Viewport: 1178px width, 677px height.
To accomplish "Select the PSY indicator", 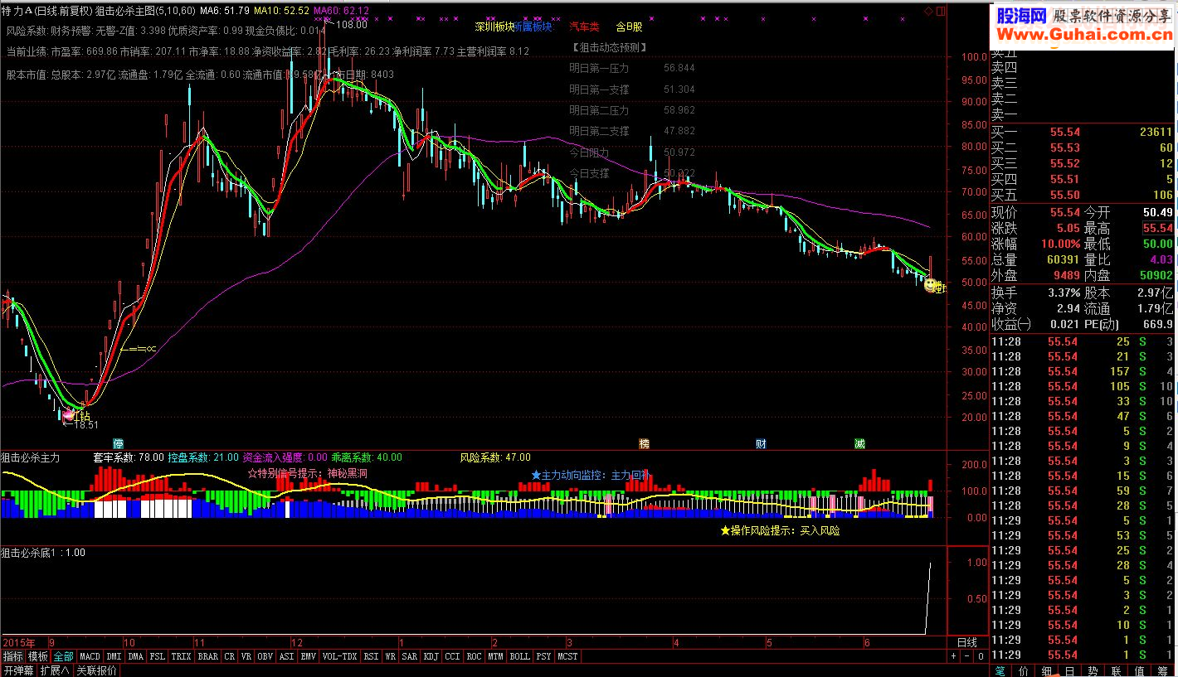I will pos(543,656).
